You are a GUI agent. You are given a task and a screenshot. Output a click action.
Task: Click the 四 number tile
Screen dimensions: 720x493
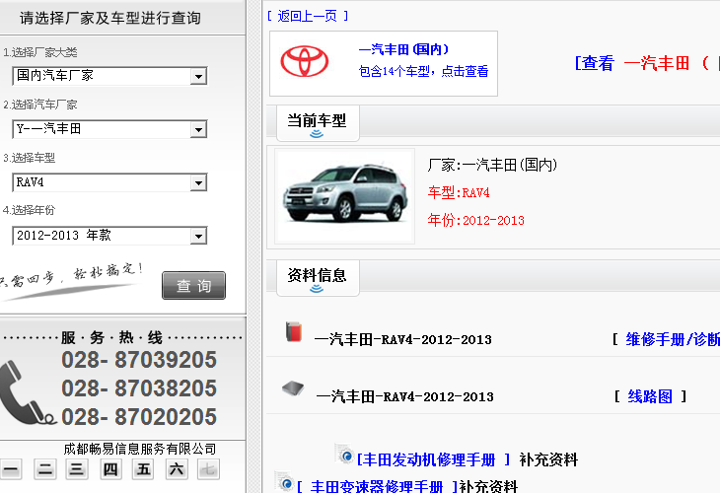(110, 469)
